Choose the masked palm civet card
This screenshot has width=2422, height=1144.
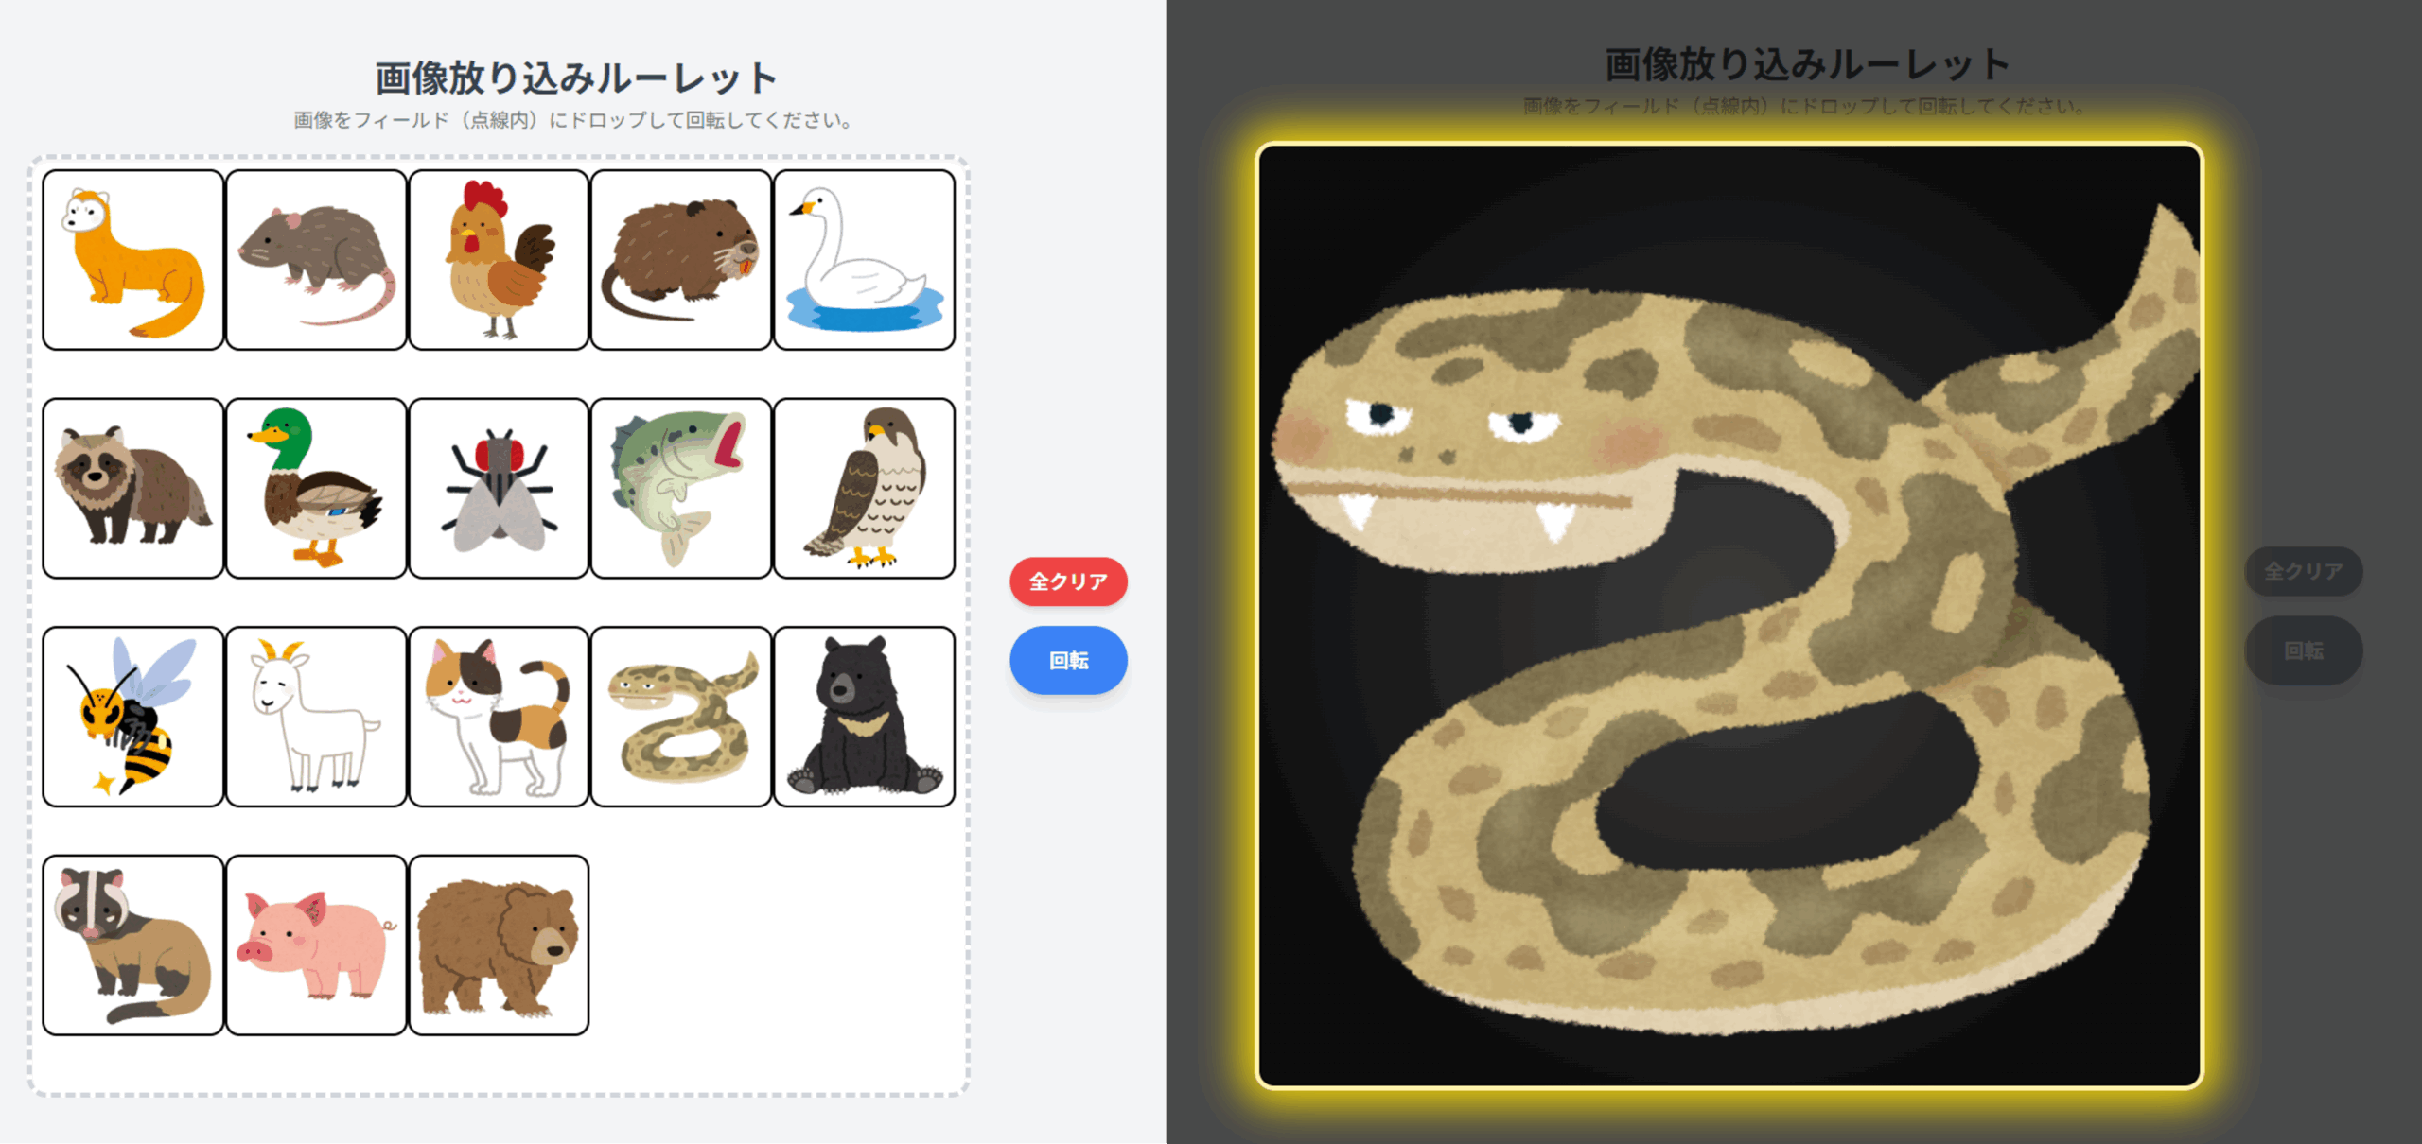(133, 945)
